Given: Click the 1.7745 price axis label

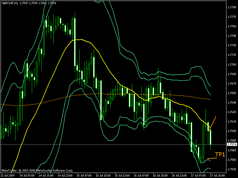Looking at the screenshot, I should click(x=232, y=36).
